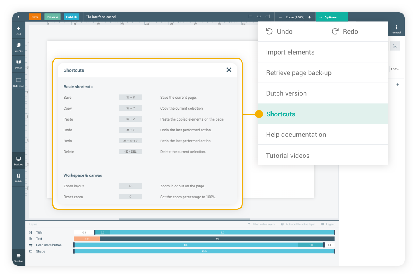This screenshot has height=278, width=417.
Task: Zoom in with the plus icon
Action: [x=310, y=17]
